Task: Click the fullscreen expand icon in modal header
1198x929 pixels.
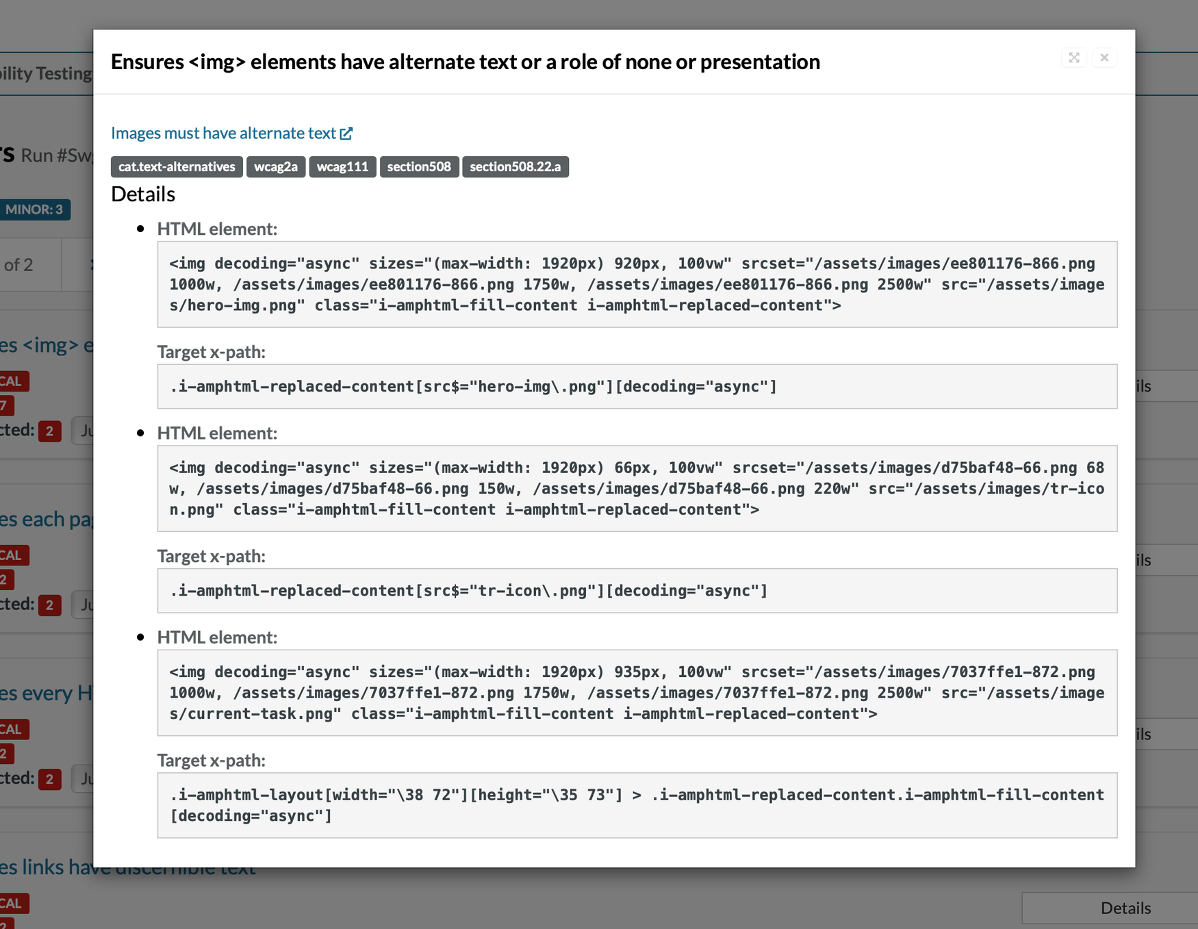Action: click(x=1073, y=58)
